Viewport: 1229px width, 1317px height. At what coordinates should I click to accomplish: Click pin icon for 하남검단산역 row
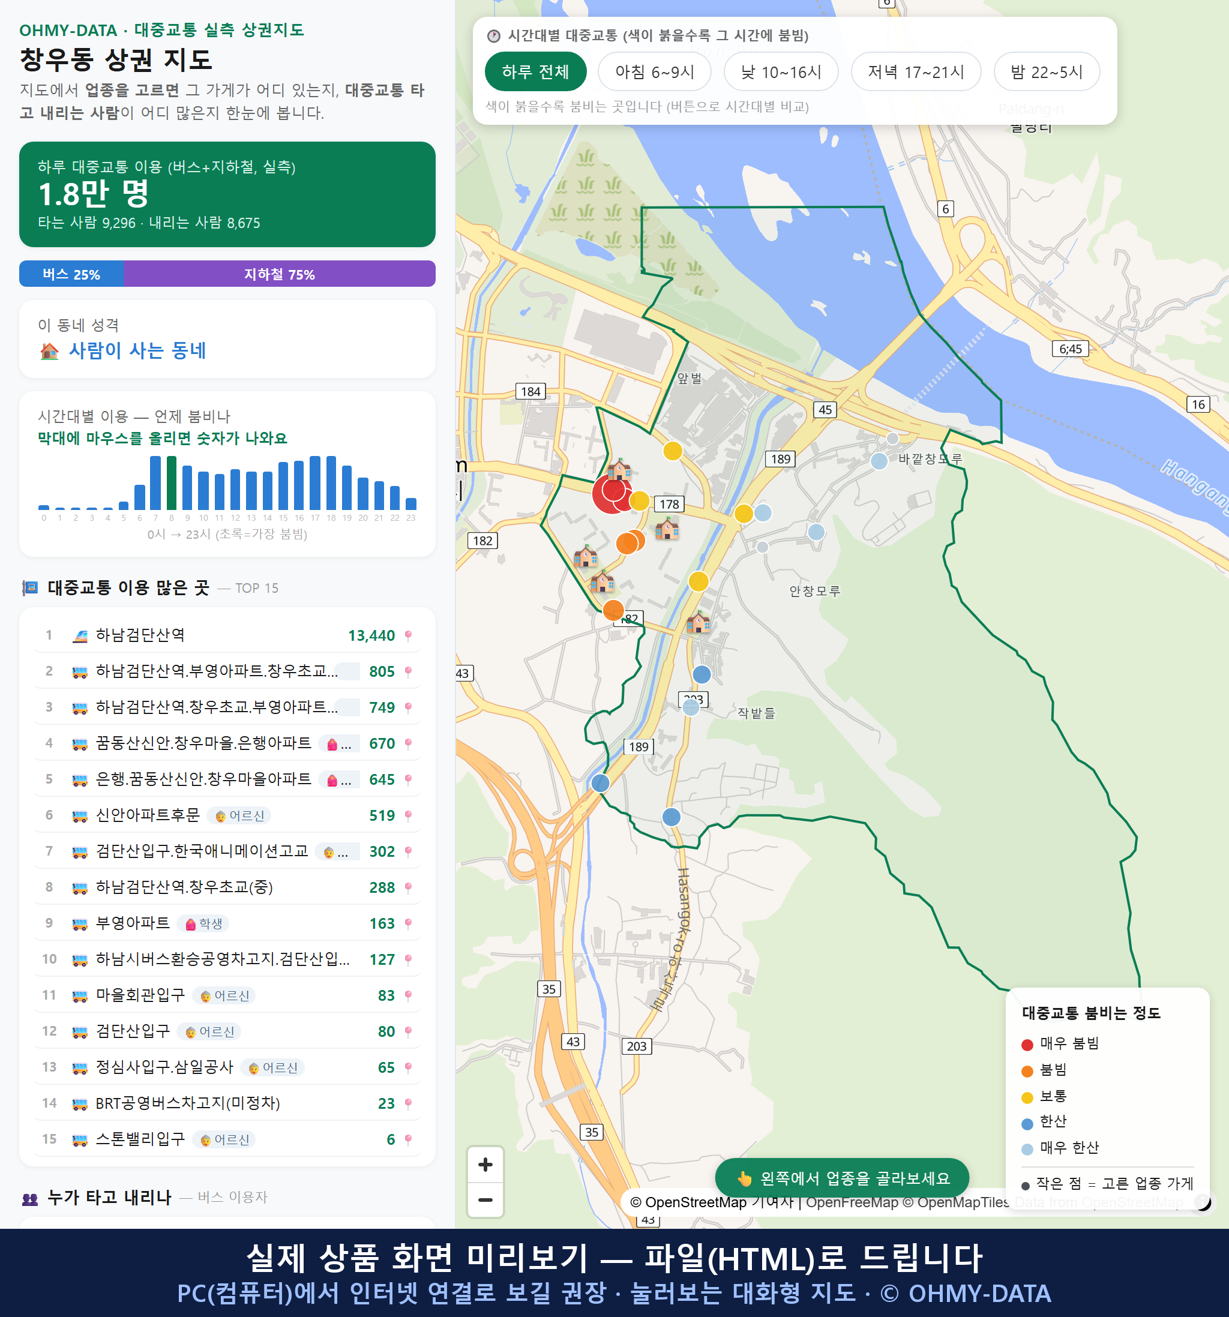(x=408, y=635)
